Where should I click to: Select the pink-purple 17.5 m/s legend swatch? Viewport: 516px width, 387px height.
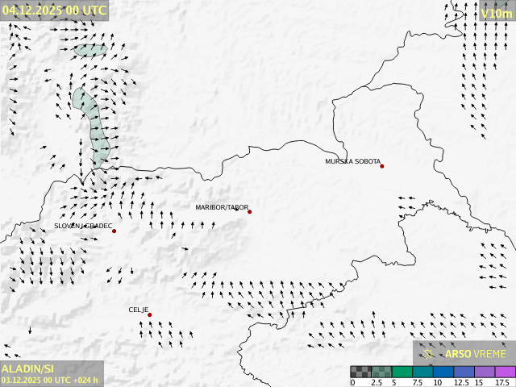(505, 372)
